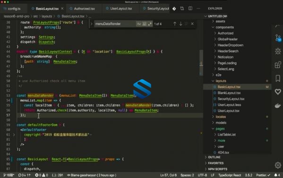
Task: Open the Extensions activity bar icon
Action: (278, 65)
